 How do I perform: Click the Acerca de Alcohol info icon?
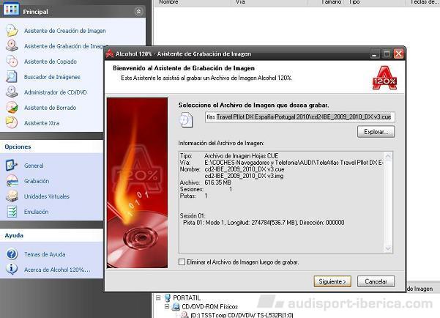12,269
